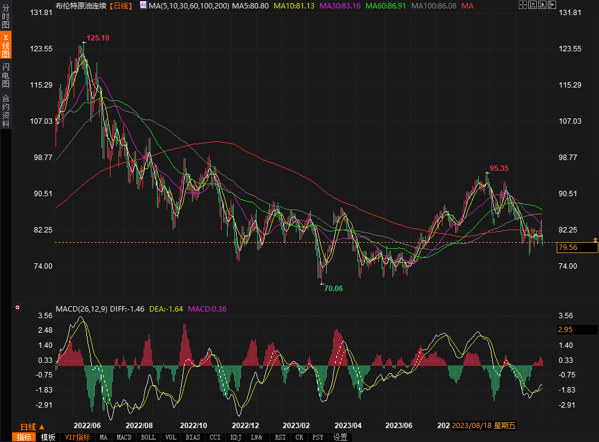599x442 pixels.
Task: Click the orange price marker arrow on the right axis
Action: [595, 240]
